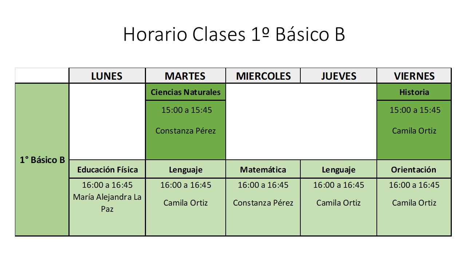Select the MARTES column header
The height and width of the screenshot is (262, 466).
click(185, 76)
